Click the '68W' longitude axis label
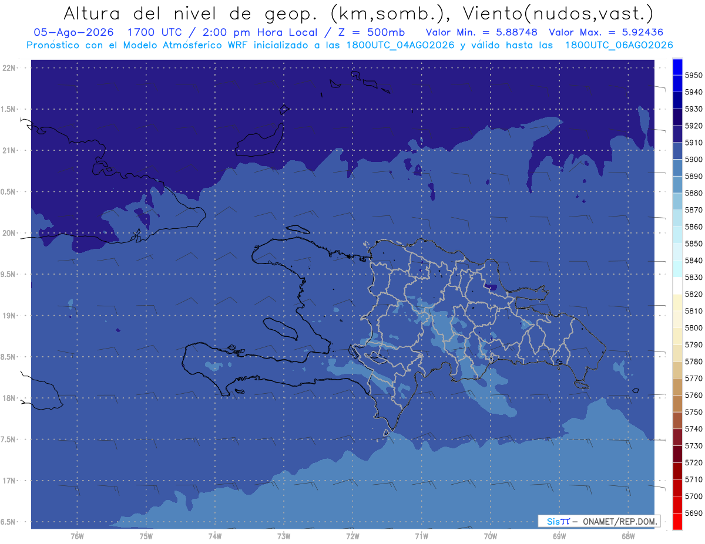Screen dimensions: 705x544 pyautogui.click(x=628, y=536)
